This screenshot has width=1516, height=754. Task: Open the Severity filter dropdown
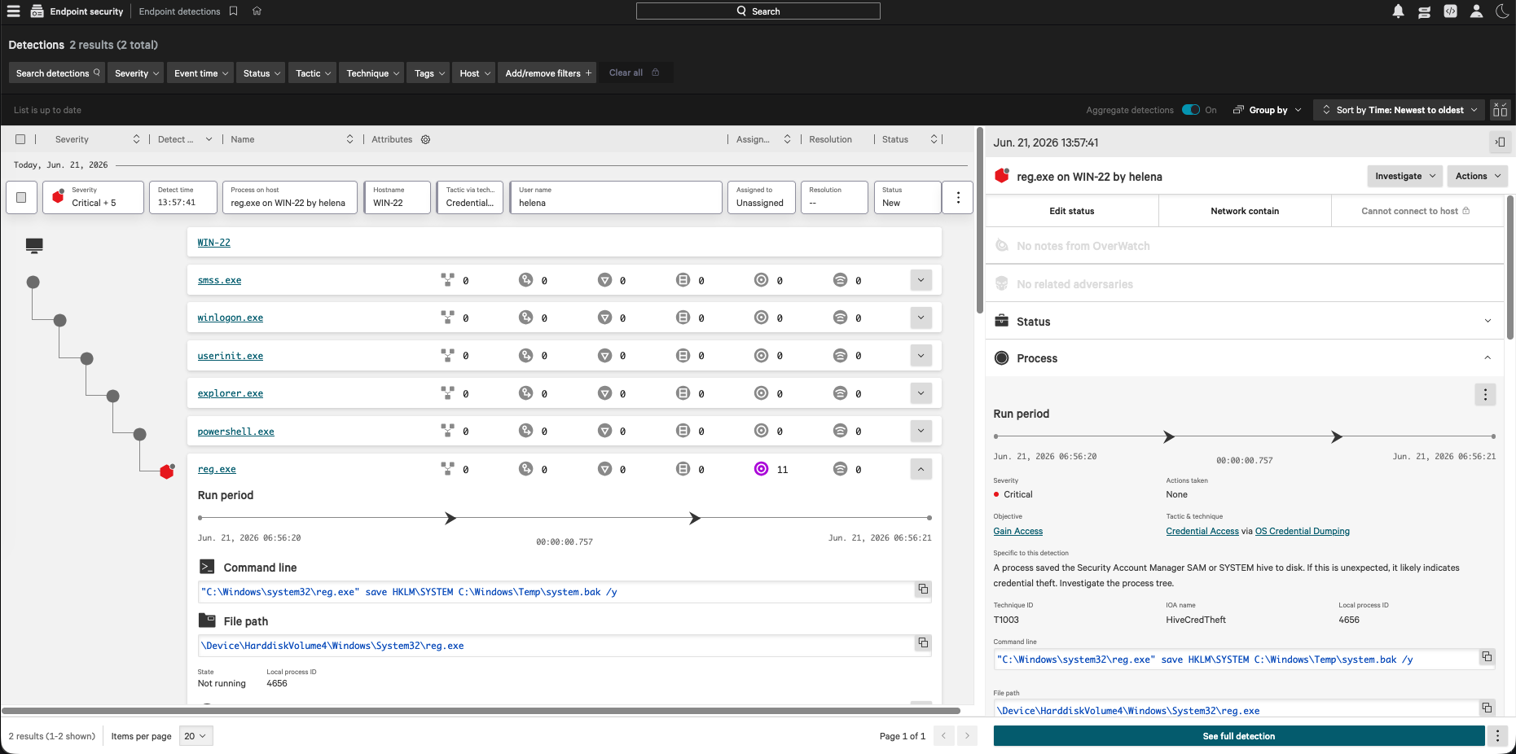tap(136, 73)
